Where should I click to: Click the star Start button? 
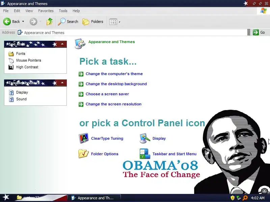click(6, 198)
